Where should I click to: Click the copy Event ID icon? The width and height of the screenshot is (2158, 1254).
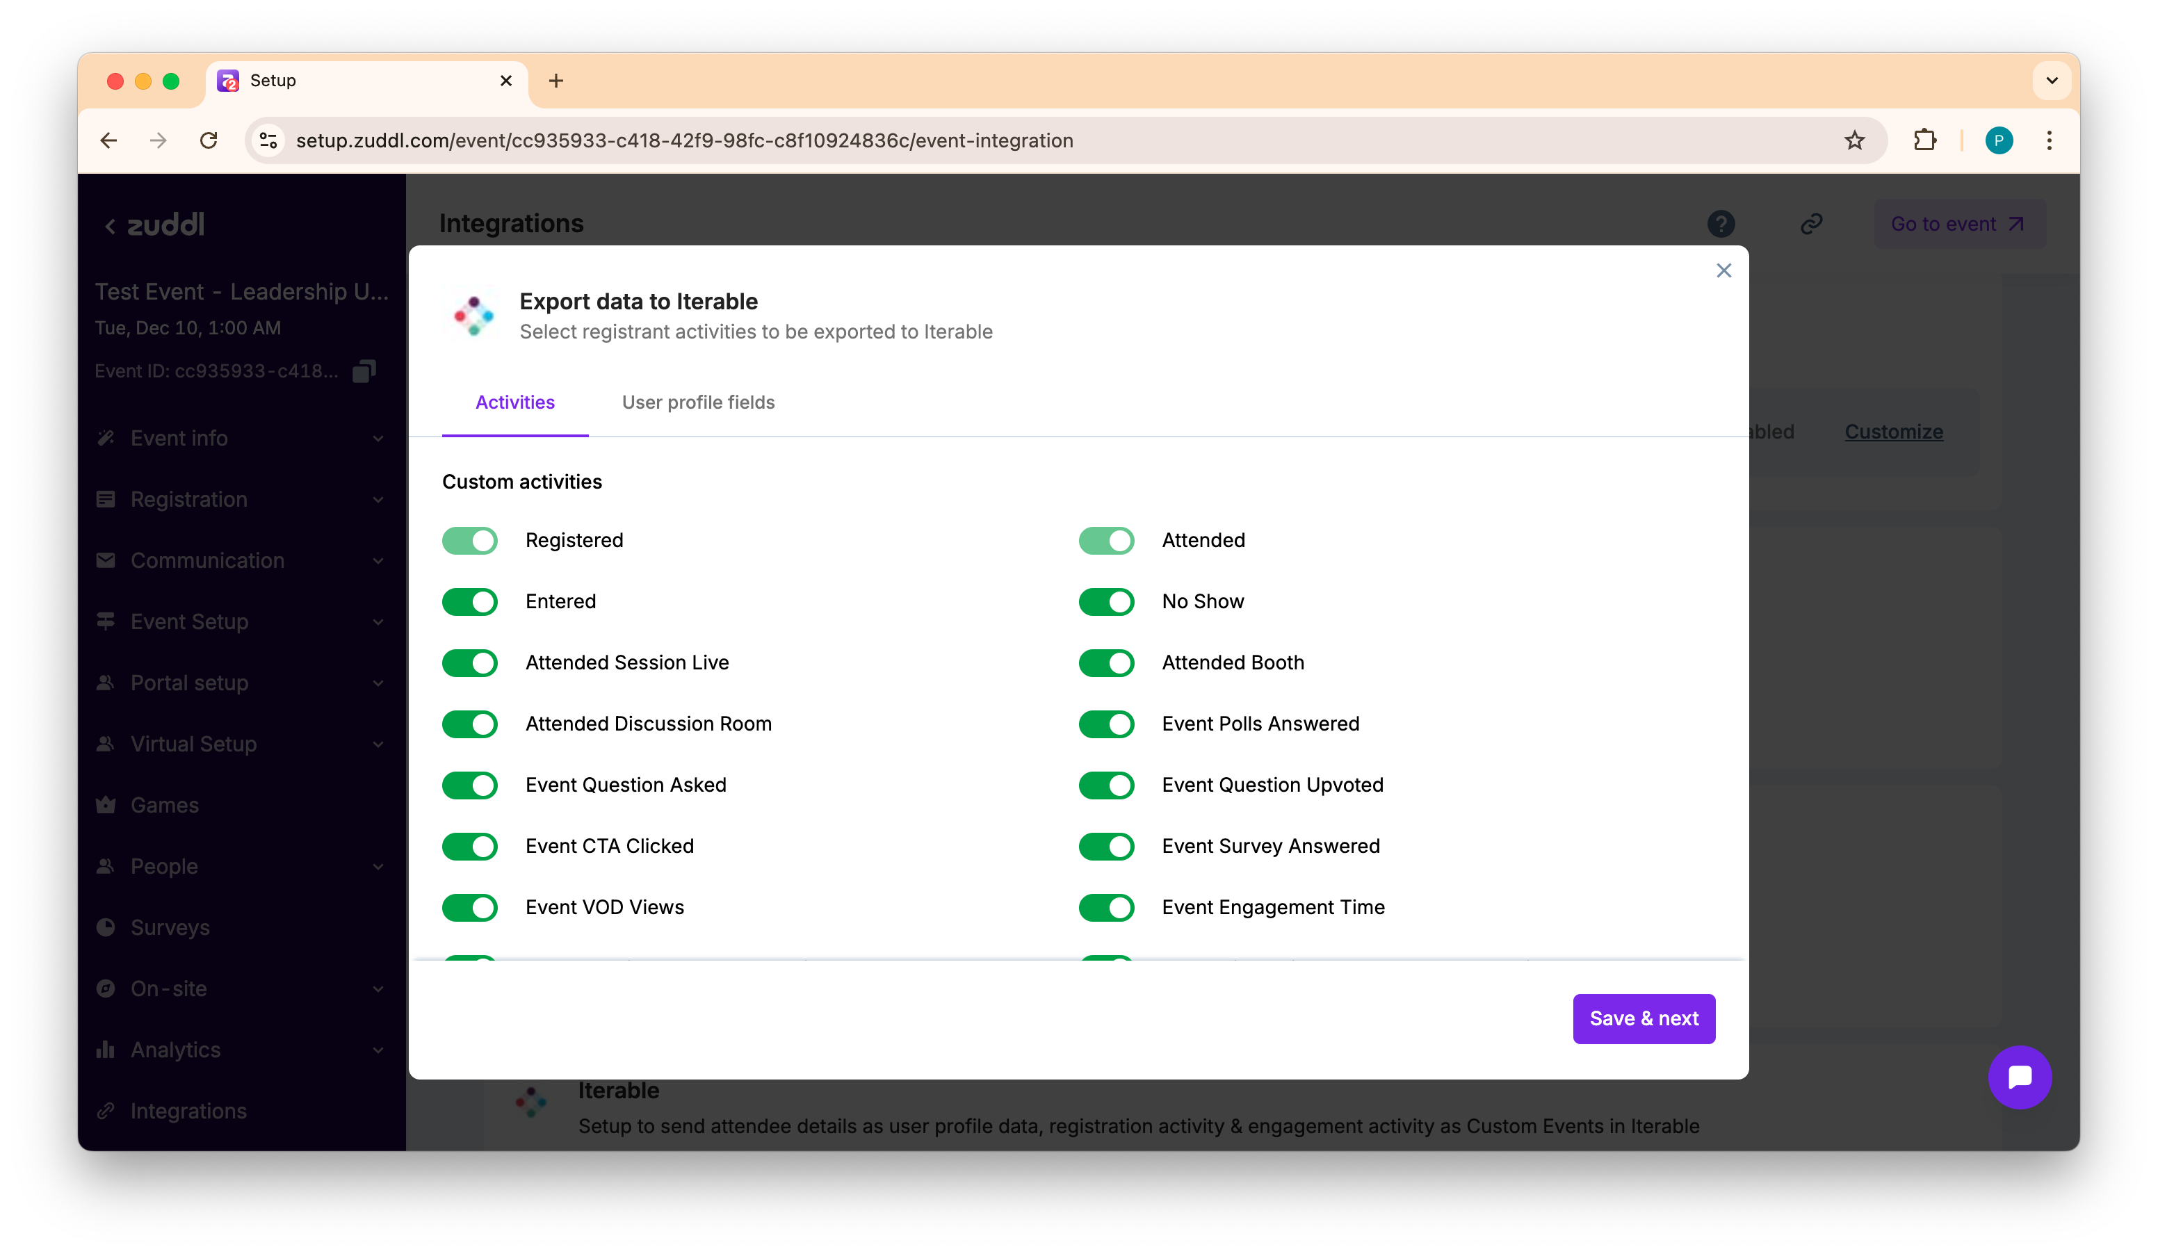point(364,370)
